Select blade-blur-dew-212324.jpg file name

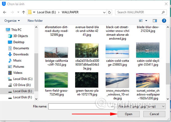(148, 29)
